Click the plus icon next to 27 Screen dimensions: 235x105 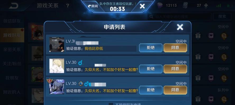(206, 6)
